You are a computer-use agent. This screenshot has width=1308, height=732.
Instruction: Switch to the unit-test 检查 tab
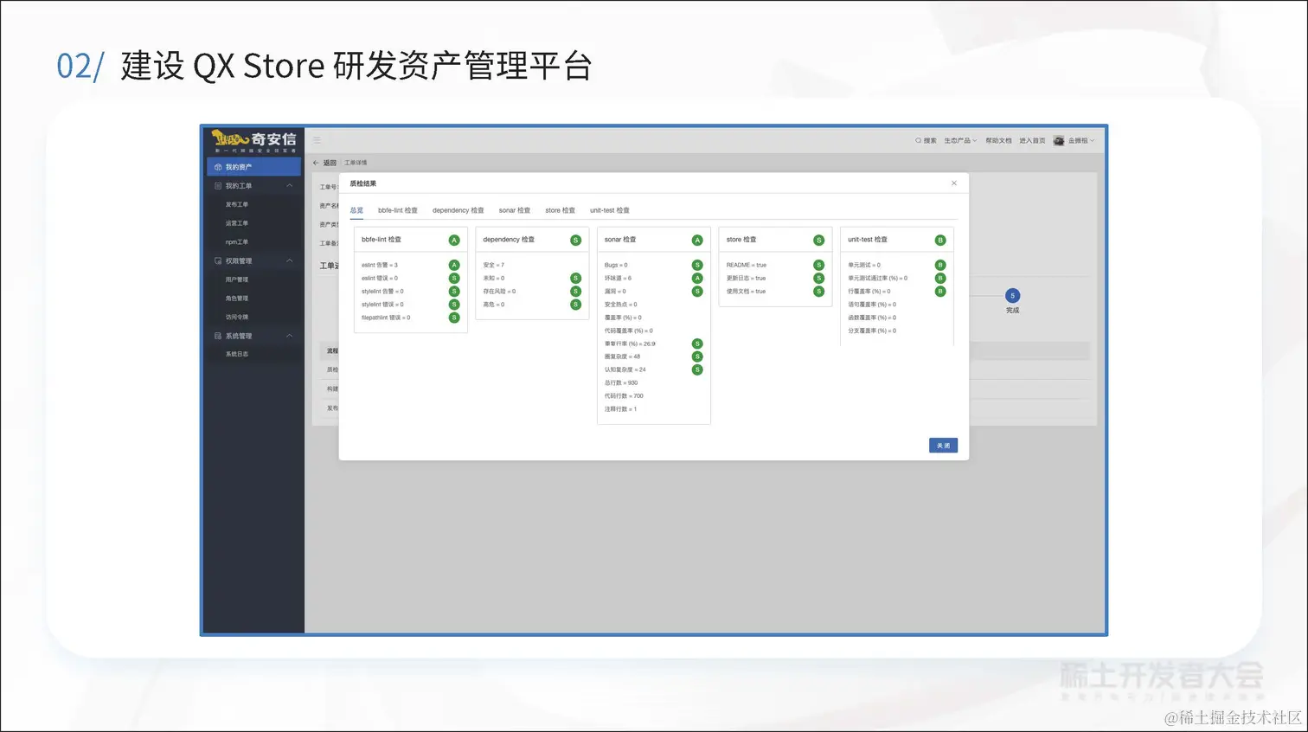610,210
